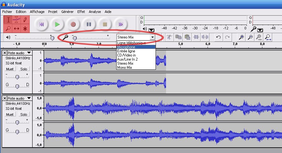Screen dimensions: 282x153
Task: Click the output meter speaker icon
Action: click(145, 29)
